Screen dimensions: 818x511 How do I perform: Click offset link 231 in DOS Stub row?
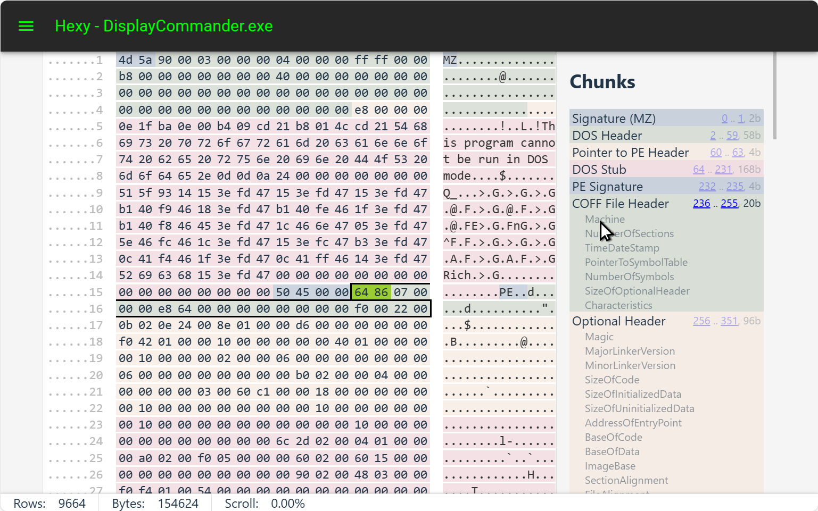(x=723, y=169)
